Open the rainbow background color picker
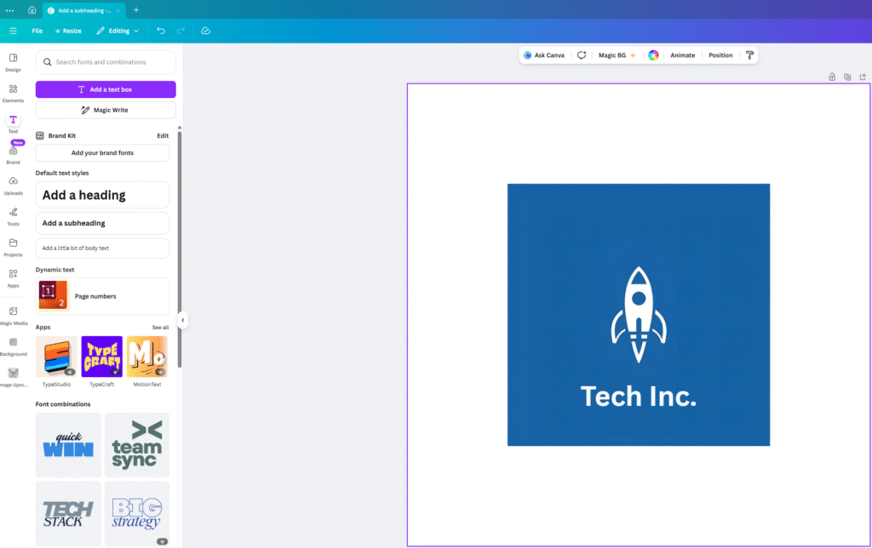Image resolution: width=872 pixels, height=548 pixels. click(x=653, y=55)
